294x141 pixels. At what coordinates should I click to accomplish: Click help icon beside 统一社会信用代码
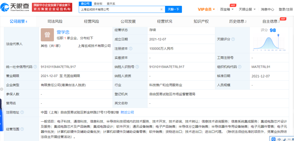point(35,67)
